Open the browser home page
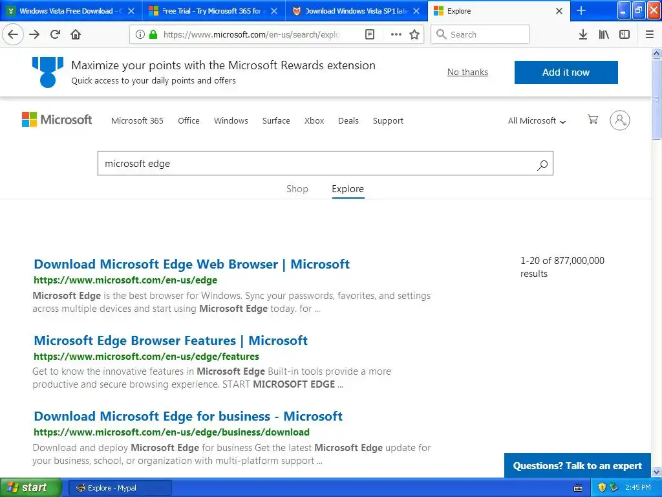 click(x=76, y=34)
